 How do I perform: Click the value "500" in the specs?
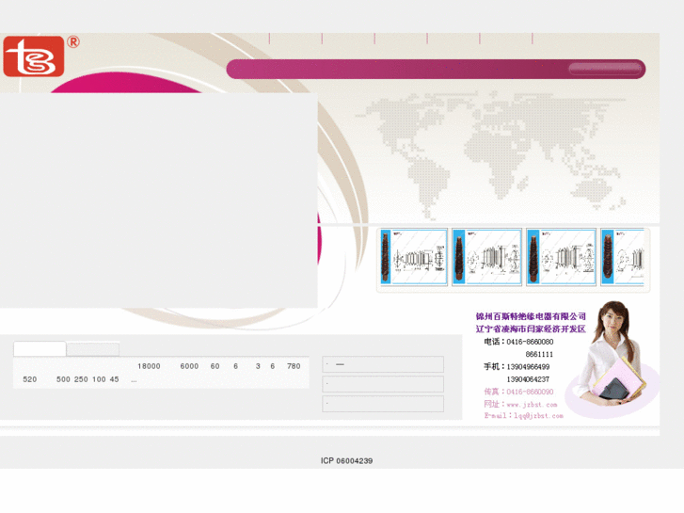[x=63, y=379]
